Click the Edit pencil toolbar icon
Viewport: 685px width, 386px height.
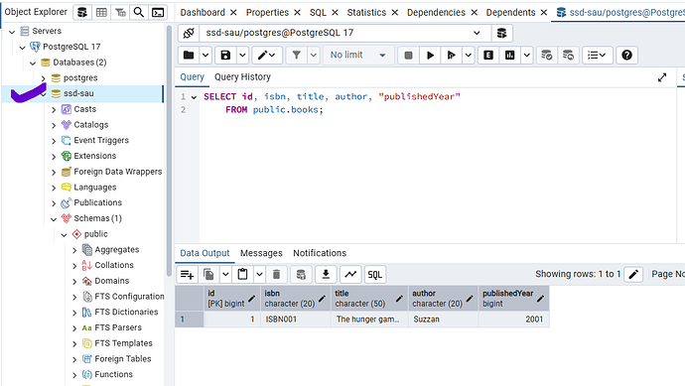click(266, 55)
